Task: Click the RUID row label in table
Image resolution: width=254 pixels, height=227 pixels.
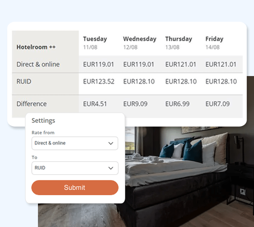Action: (x=24, y=82)
